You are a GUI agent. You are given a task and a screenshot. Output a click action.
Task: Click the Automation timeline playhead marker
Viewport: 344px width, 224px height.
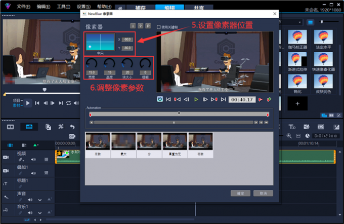tap(179, 113)
